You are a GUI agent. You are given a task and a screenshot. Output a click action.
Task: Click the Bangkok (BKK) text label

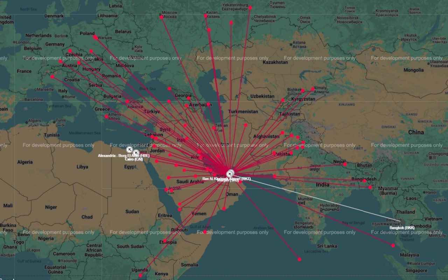click(x=402, y=227)
